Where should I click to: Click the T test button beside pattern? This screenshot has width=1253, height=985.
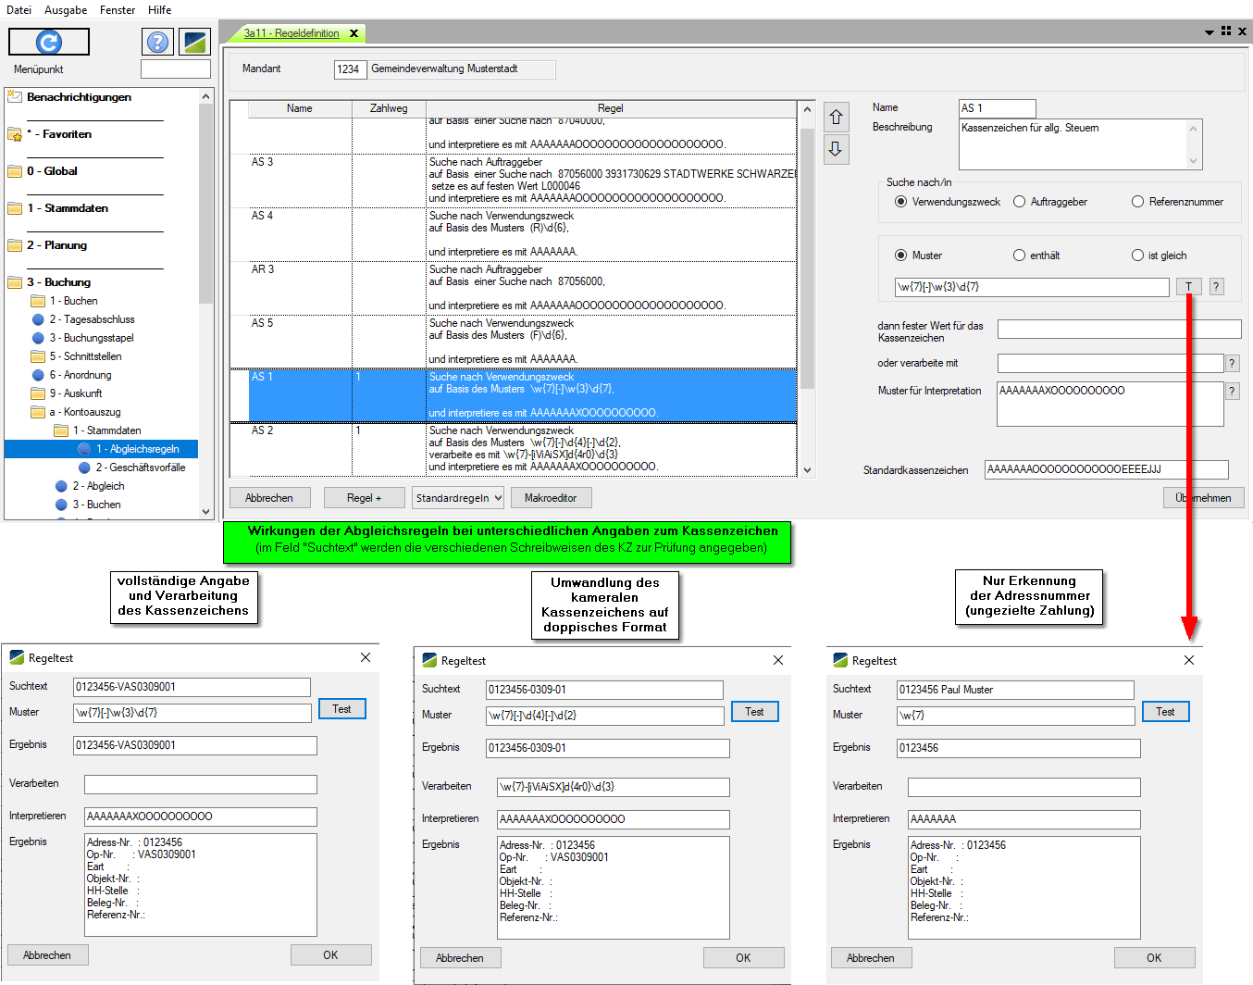coord(1188,287)
